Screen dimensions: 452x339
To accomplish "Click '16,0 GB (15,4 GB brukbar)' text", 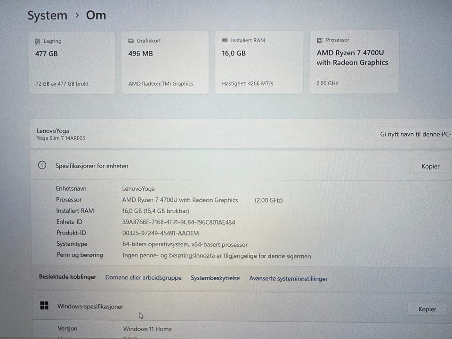I will 156,211.
